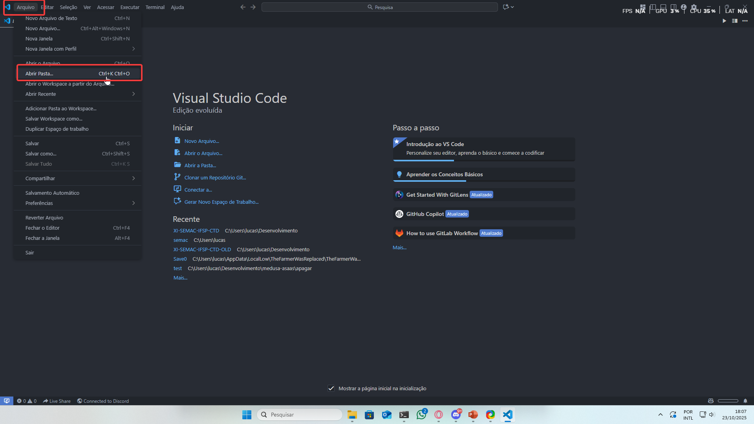
Task: Expand the Preferências submenu
Action: 79,203
